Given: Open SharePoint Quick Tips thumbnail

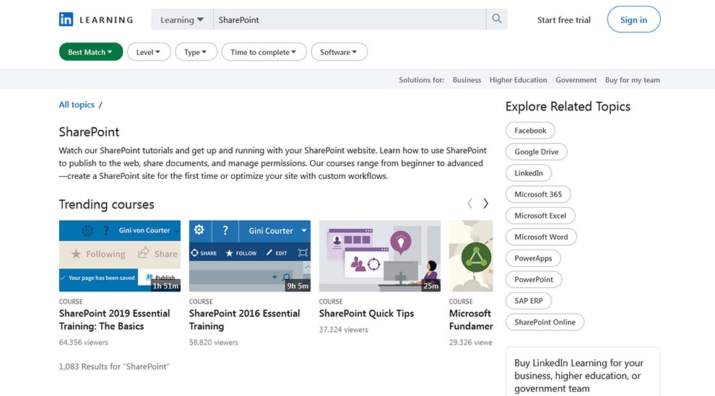Looking at the screenshot, I should 380,256.
